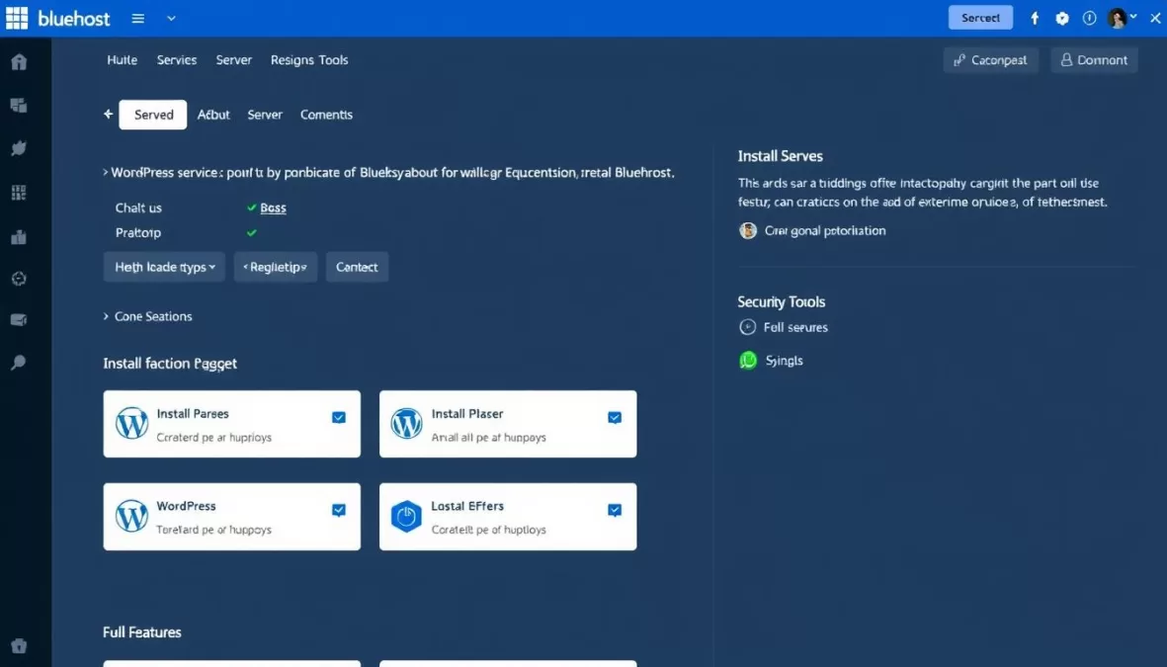Click the Sercect field in the blue top bar
Image resolution: width=1167 pixels, height=667 pixels.
pyautogui.click(x=980, y=17)
